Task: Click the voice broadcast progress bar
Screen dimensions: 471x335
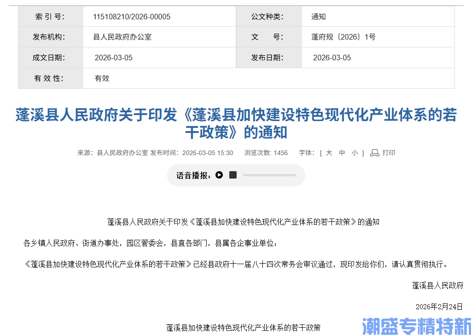Action: tap(269, 175)
